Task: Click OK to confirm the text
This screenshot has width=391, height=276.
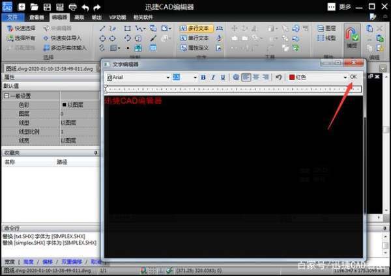Action: (353, 77)
